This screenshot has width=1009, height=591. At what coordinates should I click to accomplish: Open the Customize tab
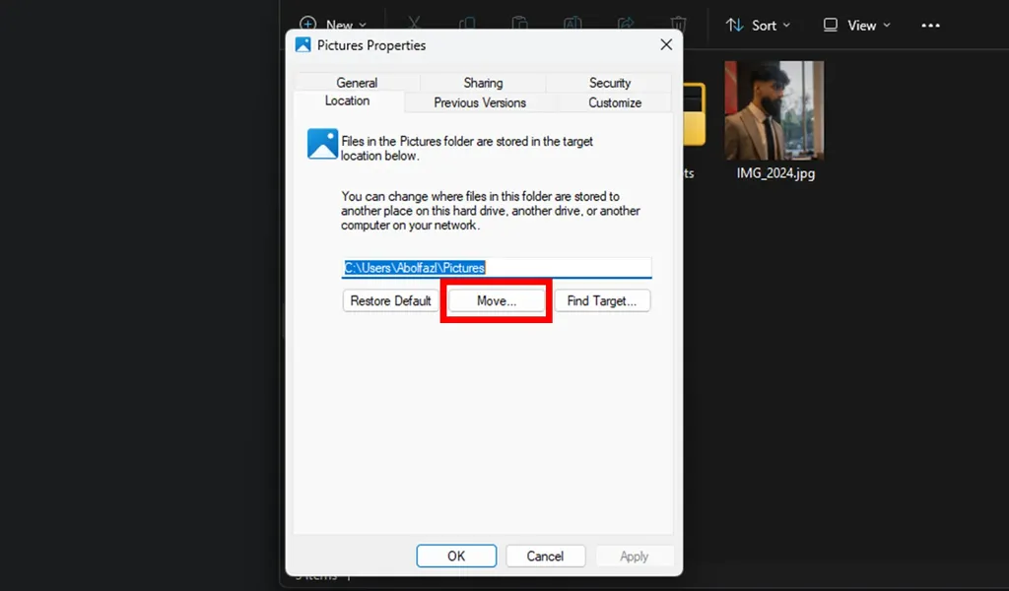(615, 102)
